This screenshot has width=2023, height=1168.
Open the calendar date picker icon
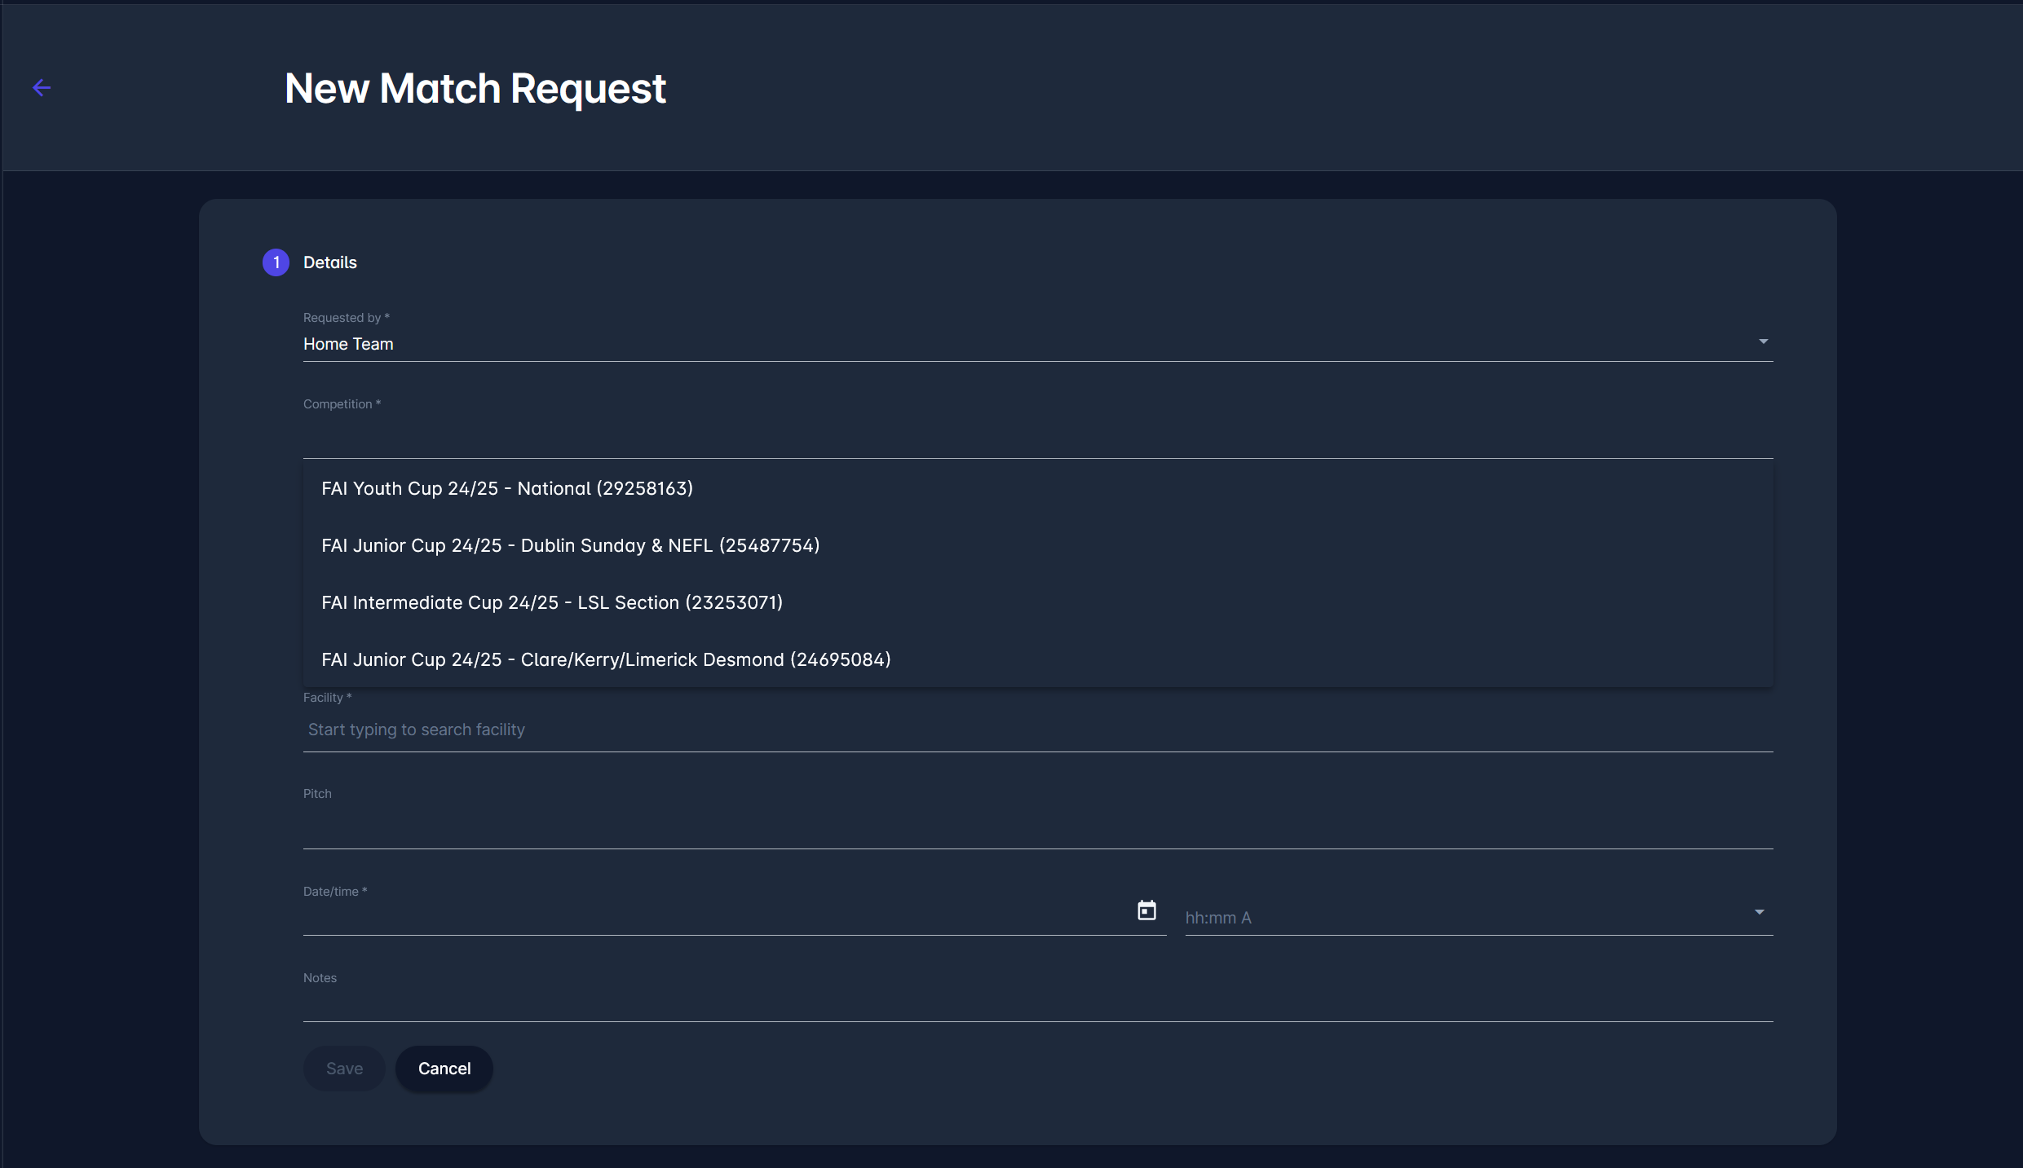point(1146,910)
